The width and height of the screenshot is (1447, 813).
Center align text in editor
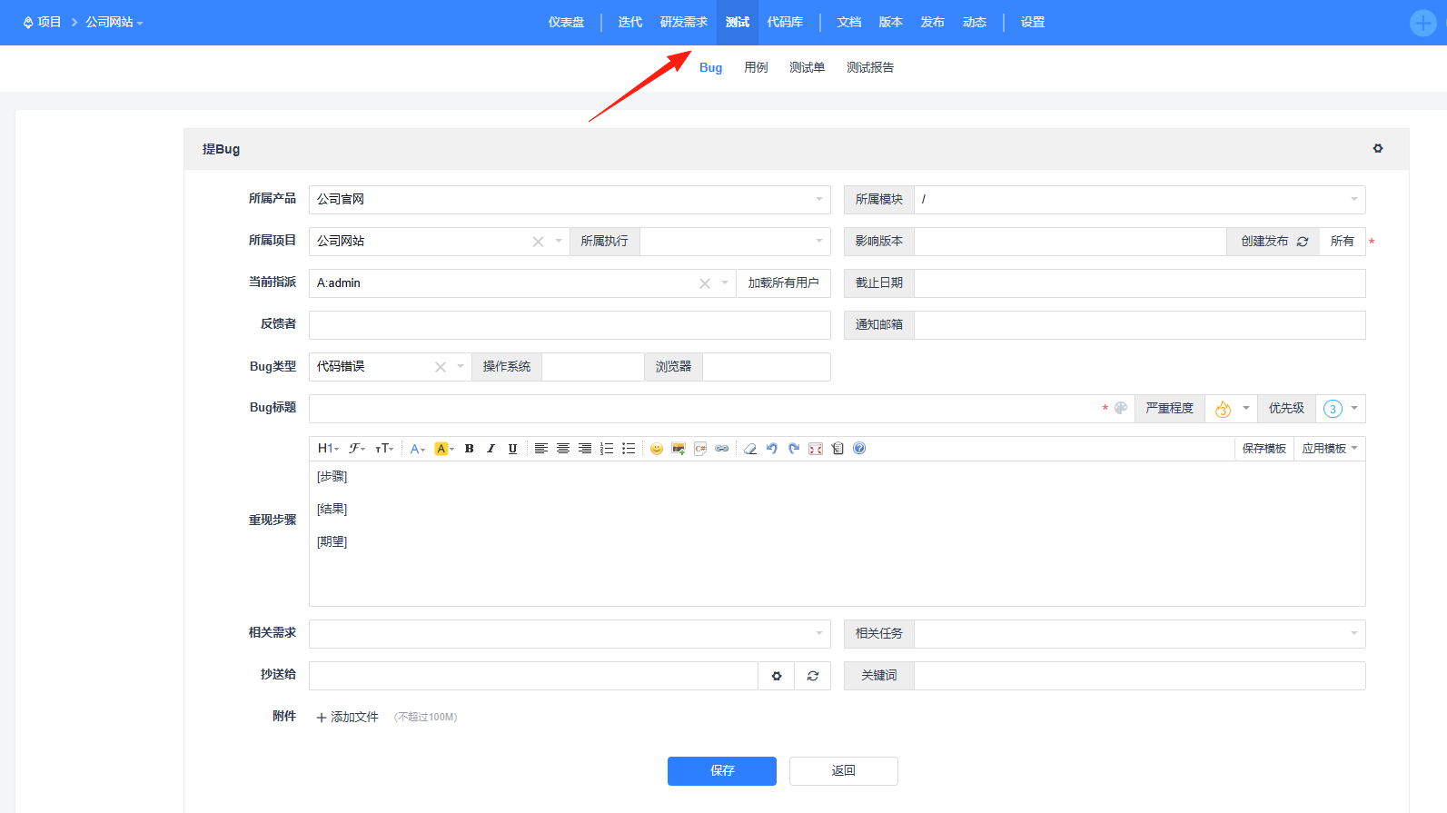point(563,449)
